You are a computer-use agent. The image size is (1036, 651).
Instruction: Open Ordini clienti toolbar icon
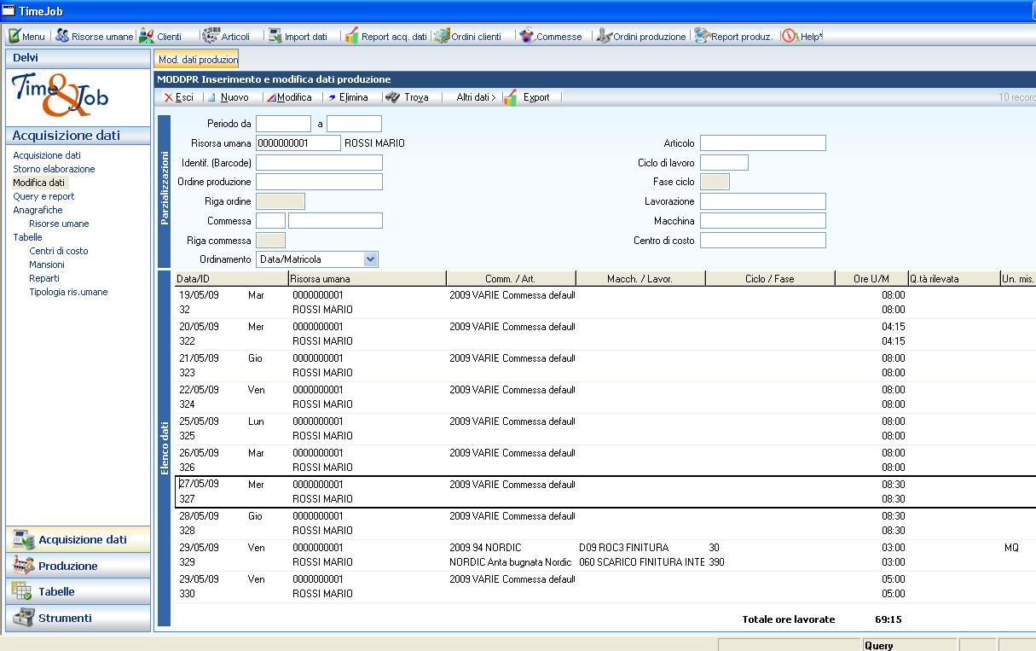442,37
